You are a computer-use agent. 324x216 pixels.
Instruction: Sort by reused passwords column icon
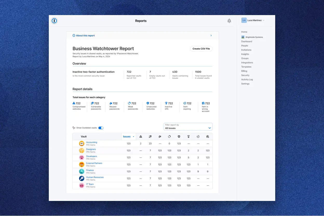click(160, 137)
